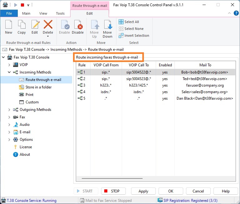Expand the E-mail tree node

[9, 132]
